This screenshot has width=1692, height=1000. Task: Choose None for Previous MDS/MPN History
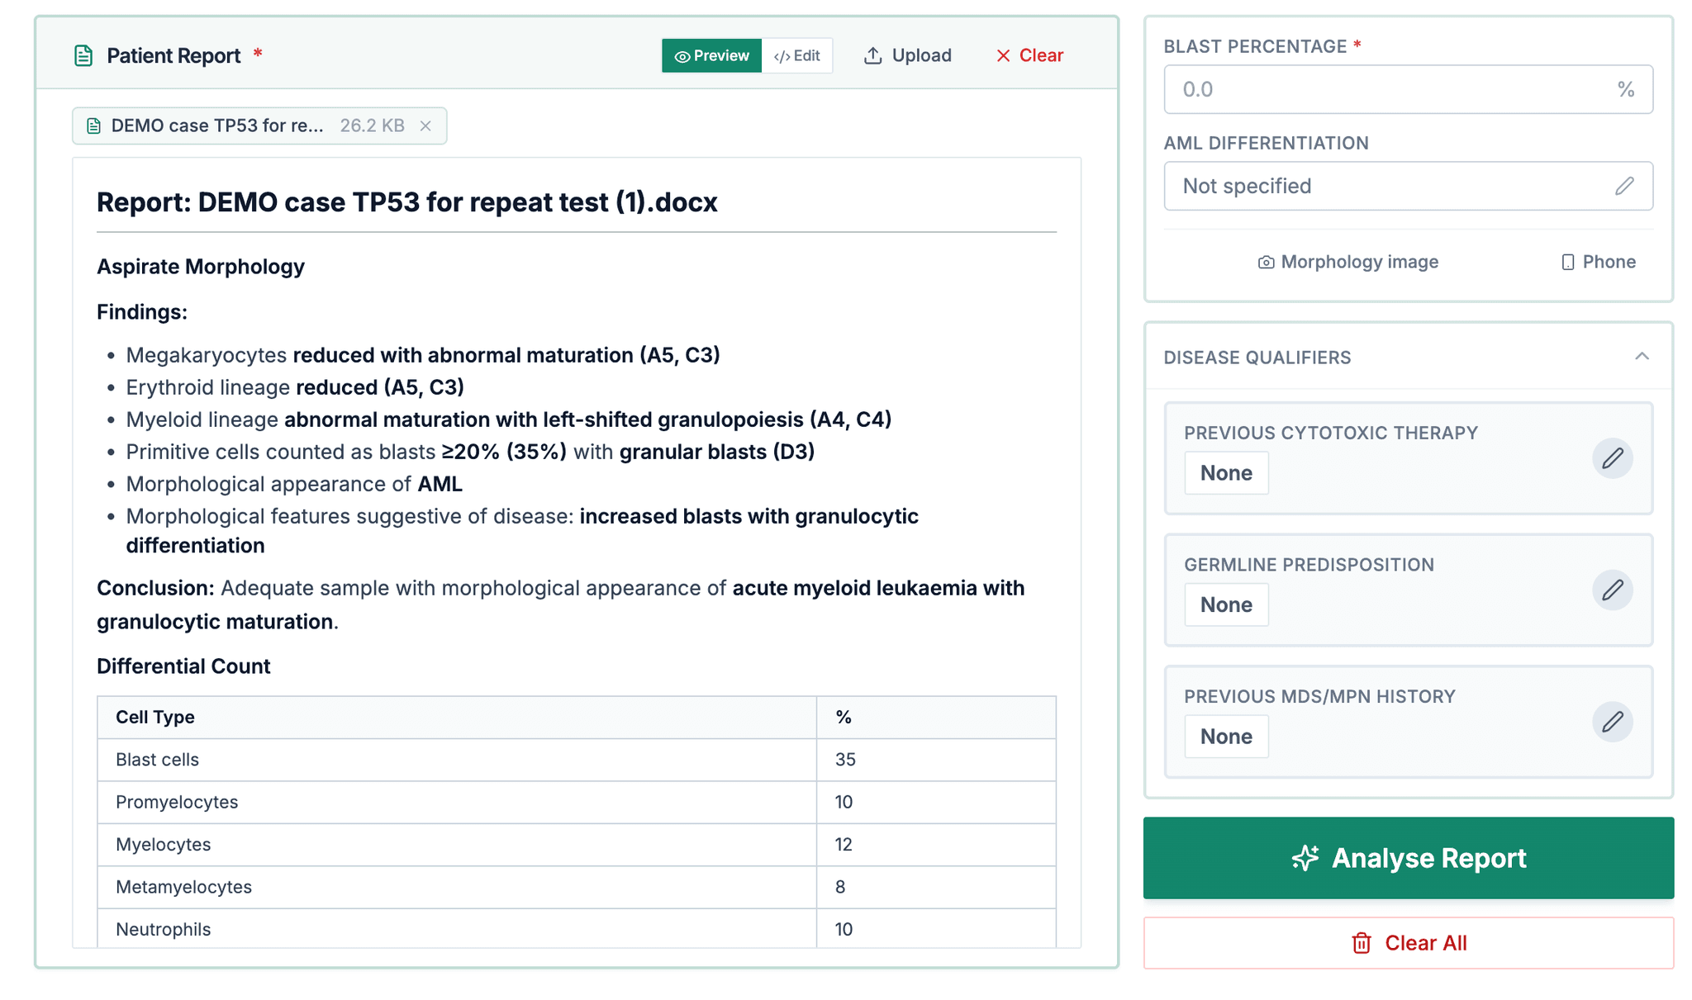[x=1226, y=736]
